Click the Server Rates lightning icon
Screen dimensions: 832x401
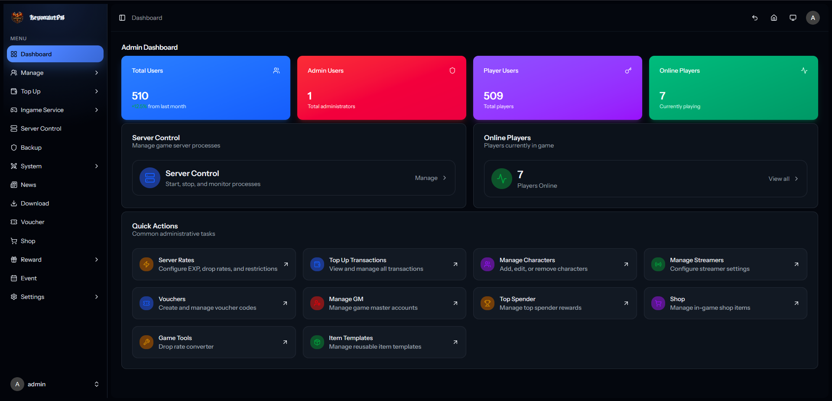click(x=146, y=264)
